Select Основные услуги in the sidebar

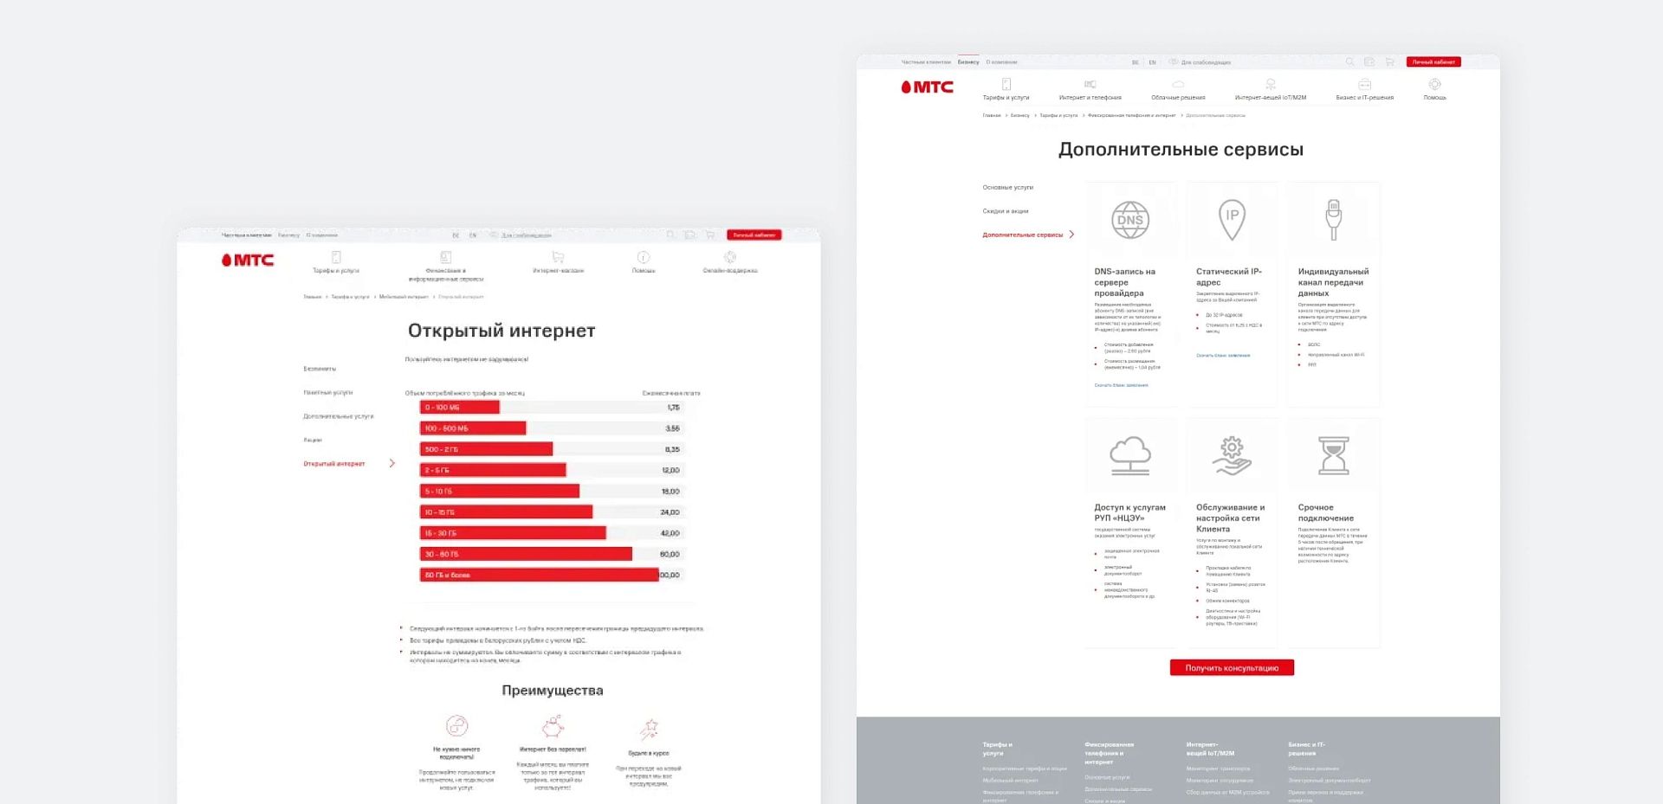(1007, 188)
